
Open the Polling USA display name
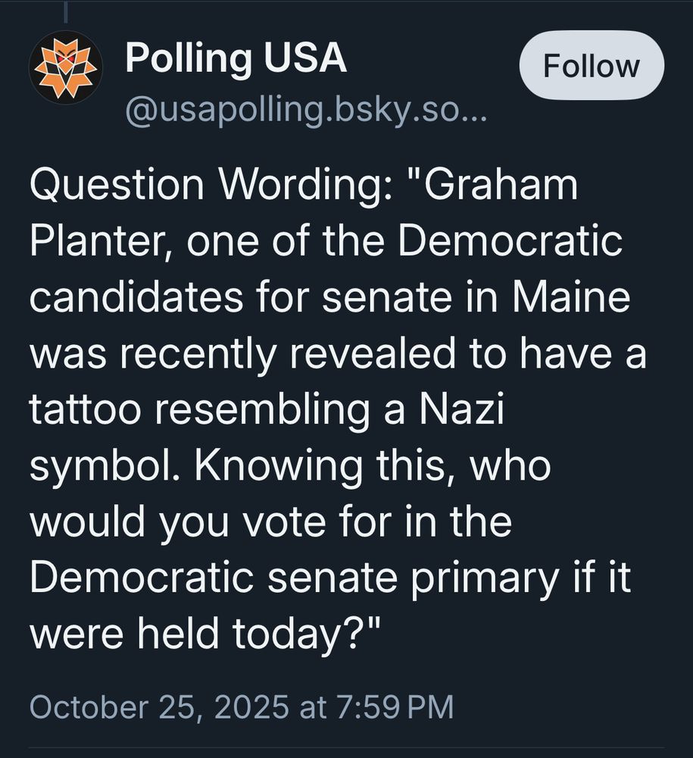236,58
